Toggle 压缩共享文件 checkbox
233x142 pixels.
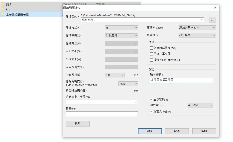tap(151, 54)
